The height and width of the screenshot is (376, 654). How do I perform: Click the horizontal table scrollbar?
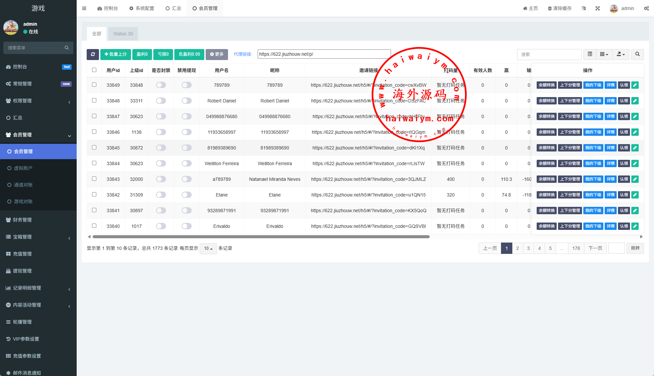[x=261, y=237]
